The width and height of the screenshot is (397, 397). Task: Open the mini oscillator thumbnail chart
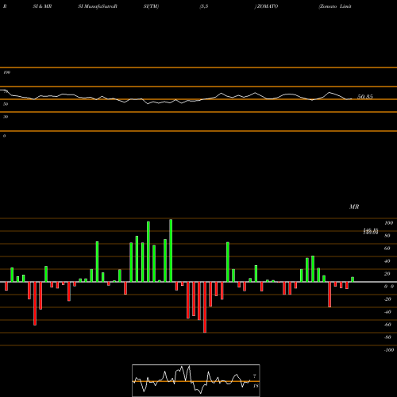(196, 380)
